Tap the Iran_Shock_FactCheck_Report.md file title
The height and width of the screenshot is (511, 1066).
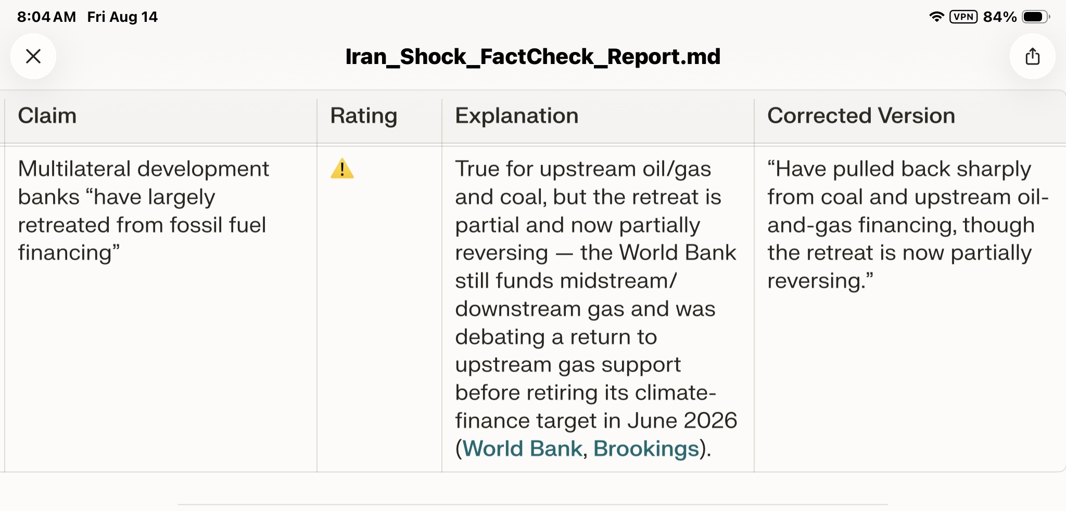pyautogui.click(x=533, y=56)
